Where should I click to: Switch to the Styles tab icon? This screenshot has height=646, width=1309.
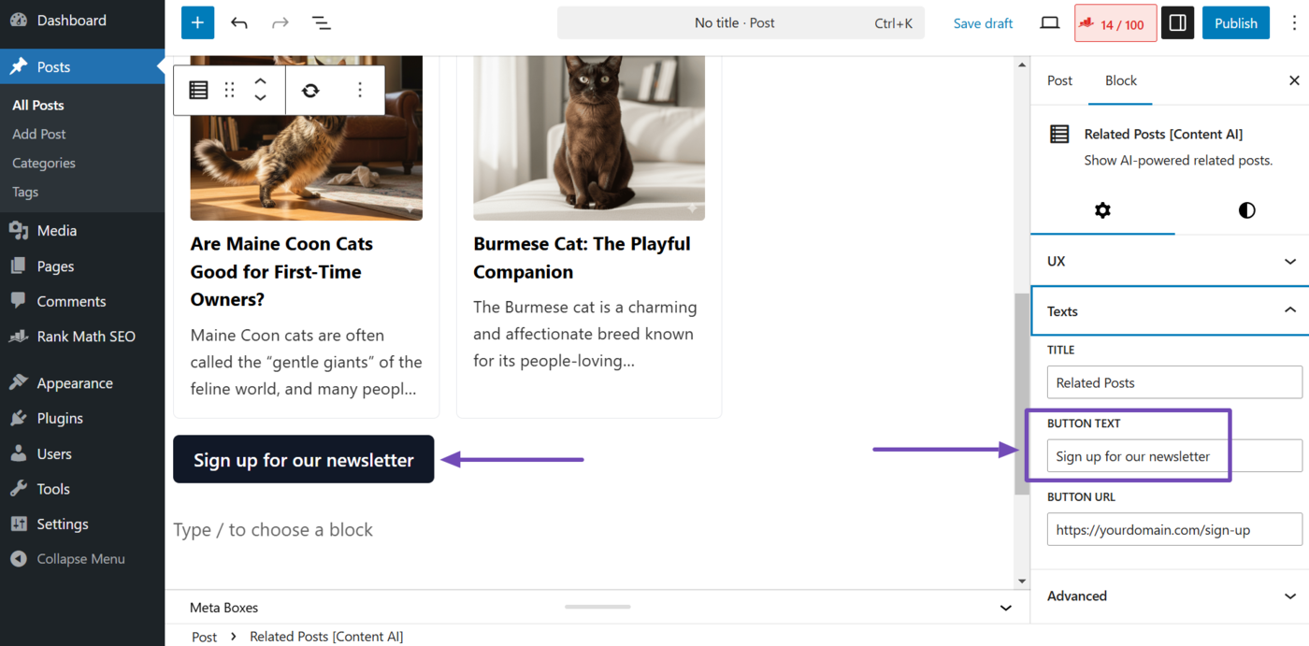tap(1246, 210)
